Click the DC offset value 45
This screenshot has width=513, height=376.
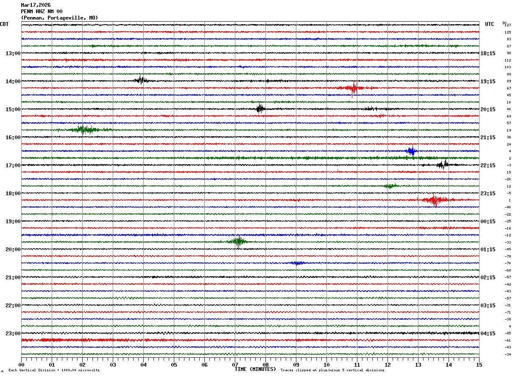(509, 95)
